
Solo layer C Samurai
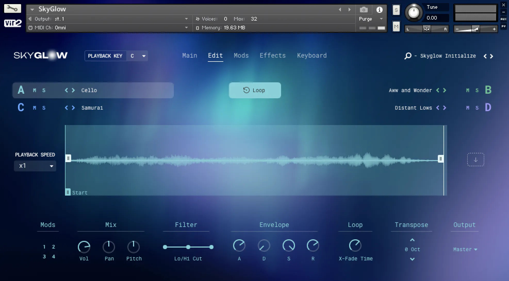click(x=44, y=108)
